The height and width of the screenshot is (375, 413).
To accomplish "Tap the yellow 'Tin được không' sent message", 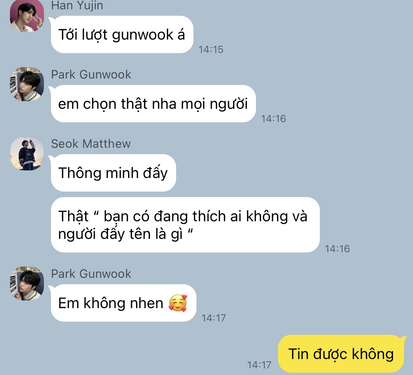I will coord(341,354).
